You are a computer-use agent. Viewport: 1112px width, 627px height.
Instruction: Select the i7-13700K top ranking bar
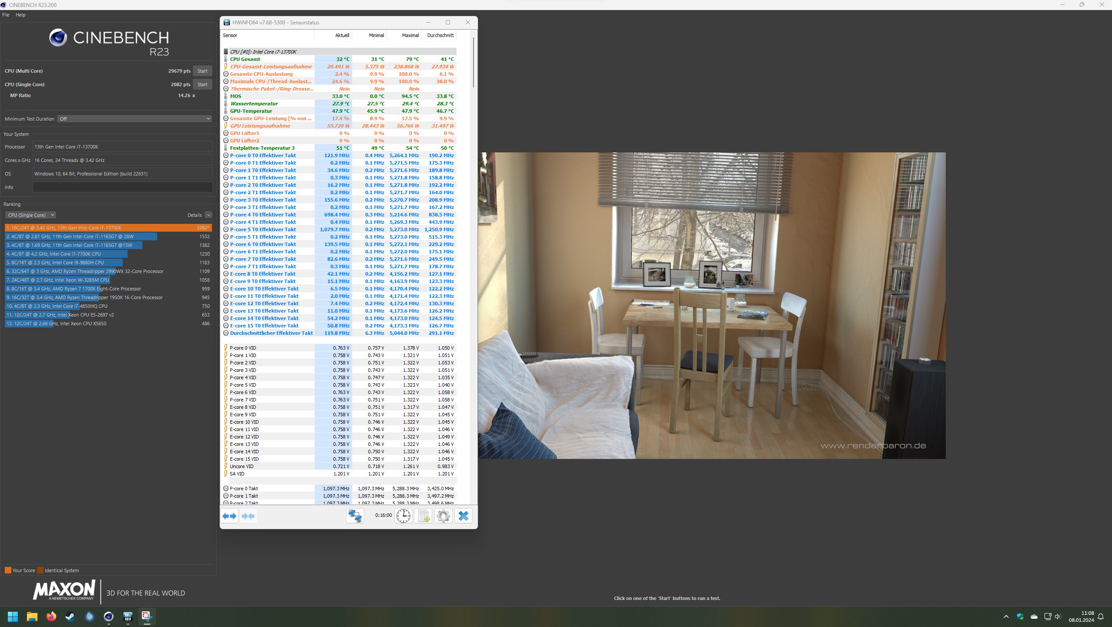(x=108, y=228)
